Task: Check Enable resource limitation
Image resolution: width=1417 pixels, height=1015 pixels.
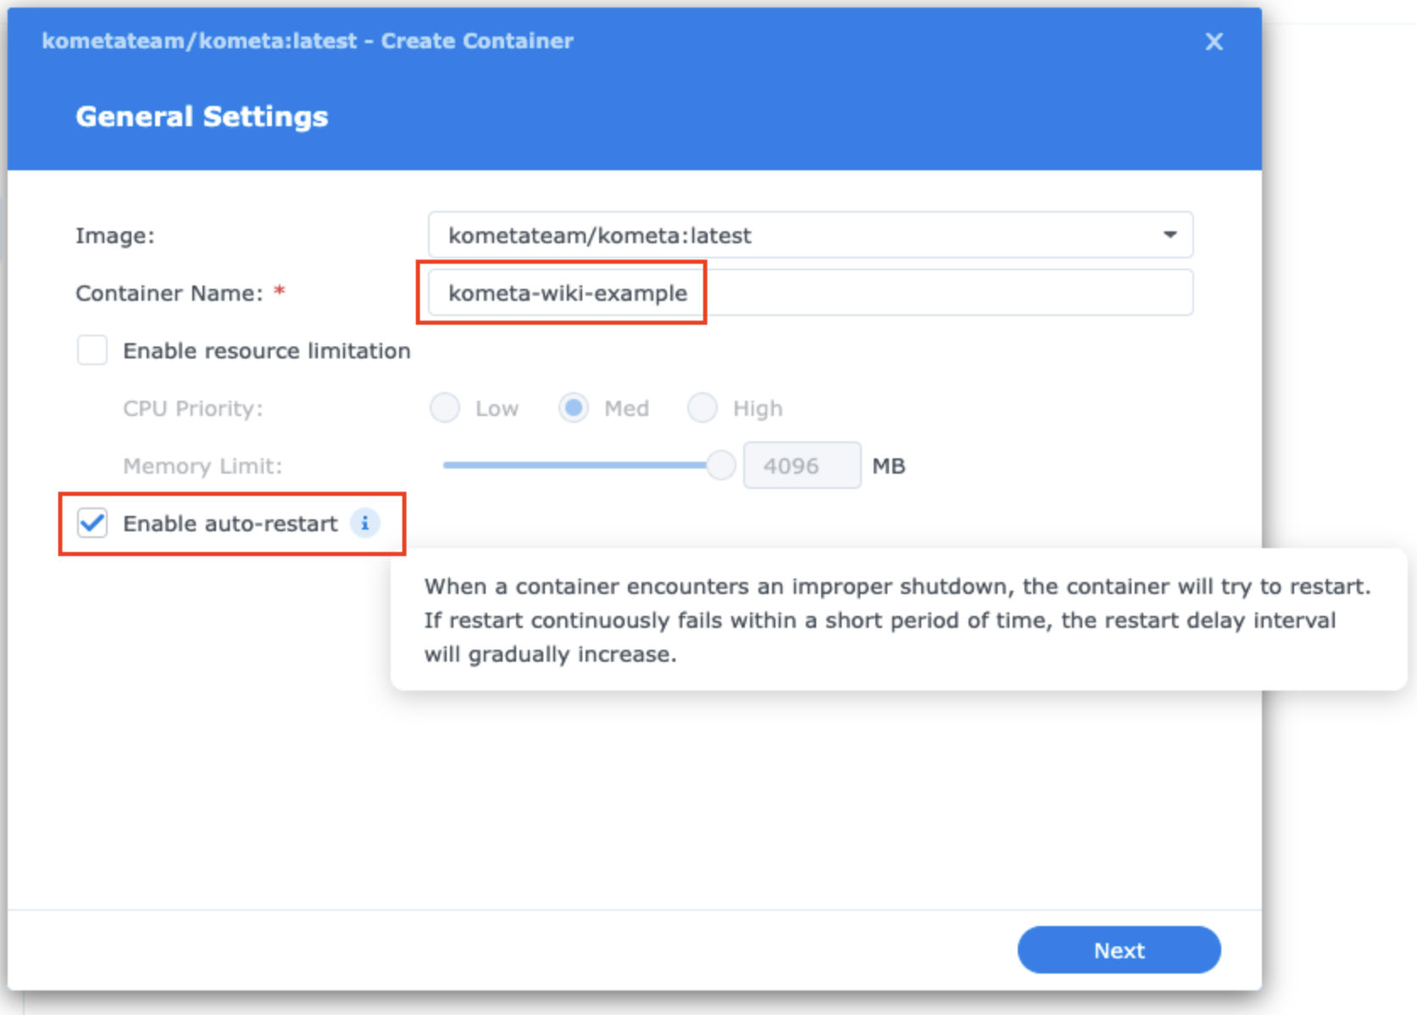Action: pyautogui.click(x=92, y=350)
